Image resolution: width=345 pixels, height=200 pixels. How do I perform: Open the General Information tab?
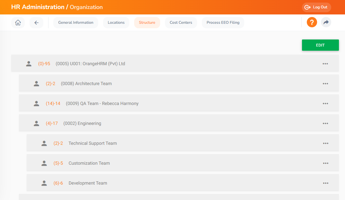76,22
